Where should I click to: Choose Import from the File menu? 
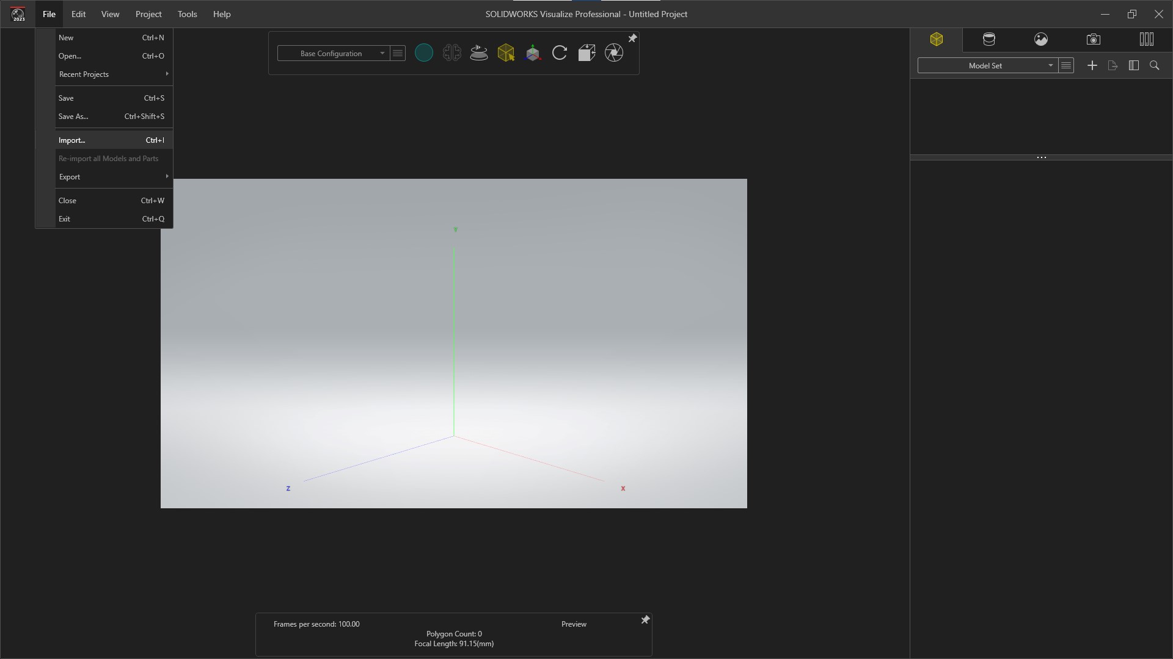[71, 140]
